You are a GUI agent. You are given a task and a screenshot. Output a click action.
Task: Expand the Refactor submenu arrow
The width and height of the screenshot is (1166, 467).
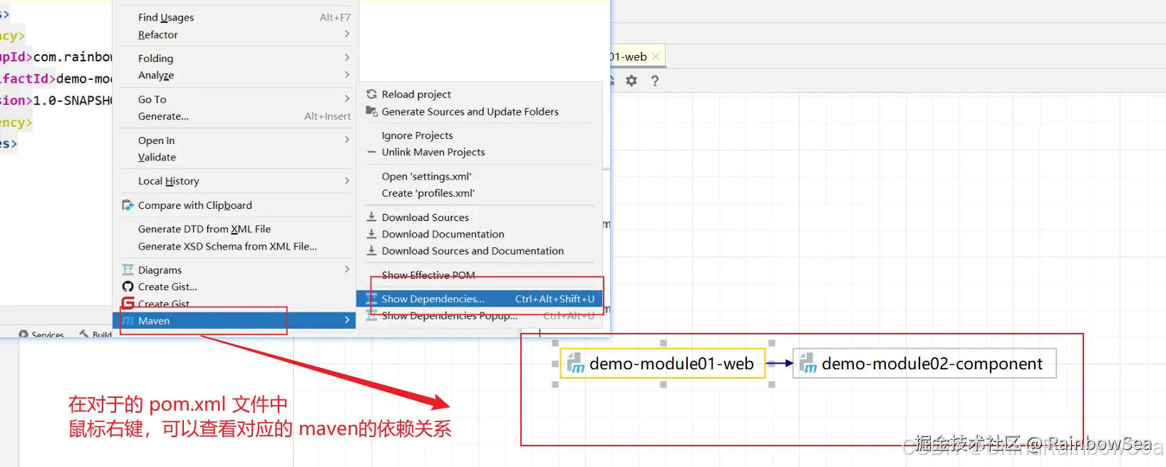click(347, 34)
